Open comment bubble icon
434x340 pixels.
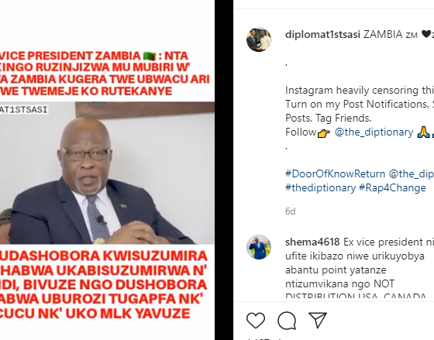coord(287,320)
